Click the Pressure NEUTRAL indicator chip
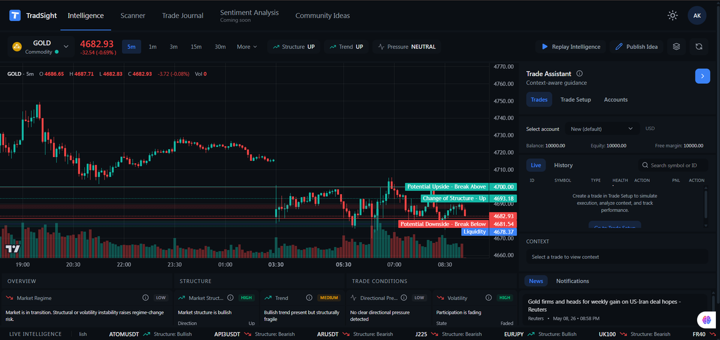 coord(407,47)
